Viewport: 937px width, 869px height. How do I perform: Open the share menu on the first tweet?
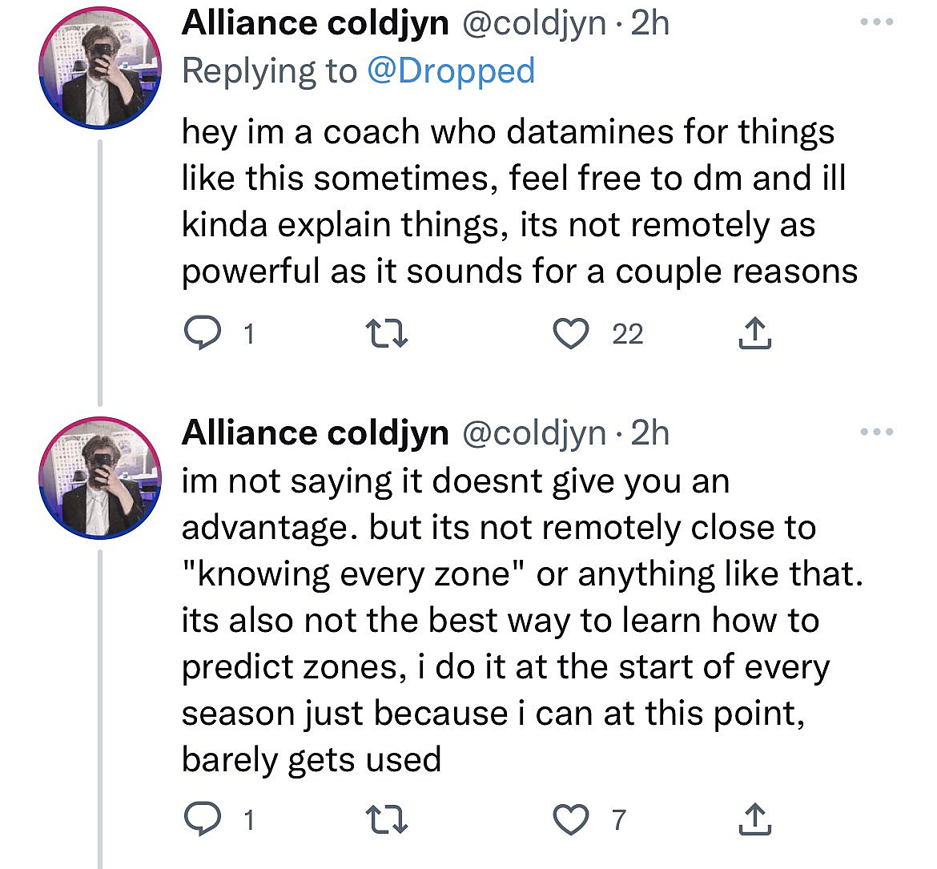(x=753, y=332)
